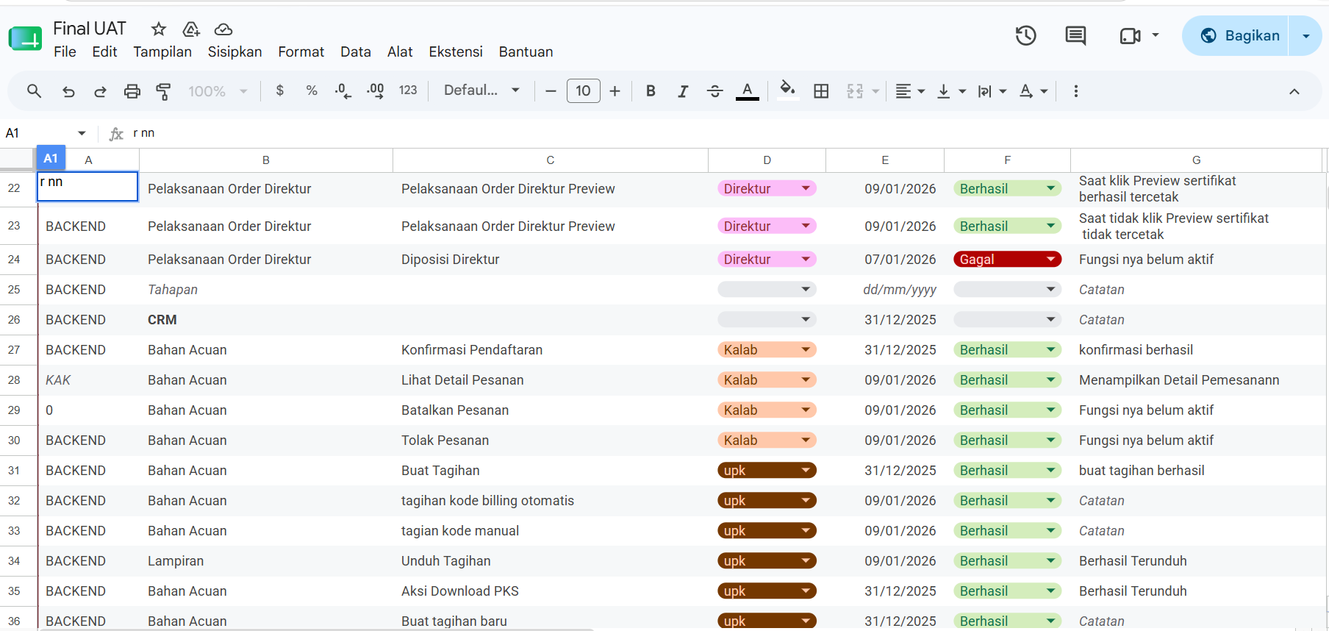Select column G header
This screenshot has height=631, width=1329.
(x=1196, y=160)
